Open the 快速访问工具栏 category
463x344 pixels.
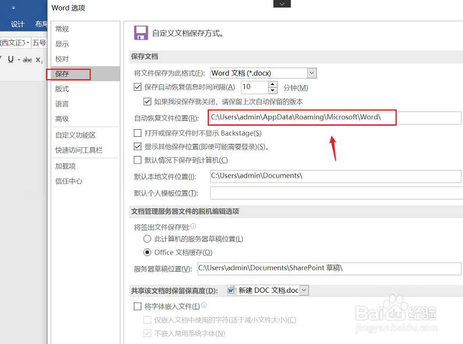click(x=86, y=150)
